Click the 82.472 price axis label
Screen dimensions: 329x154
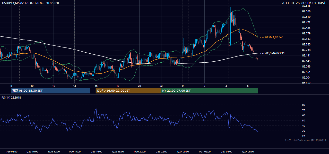click(x=306, y=22)
